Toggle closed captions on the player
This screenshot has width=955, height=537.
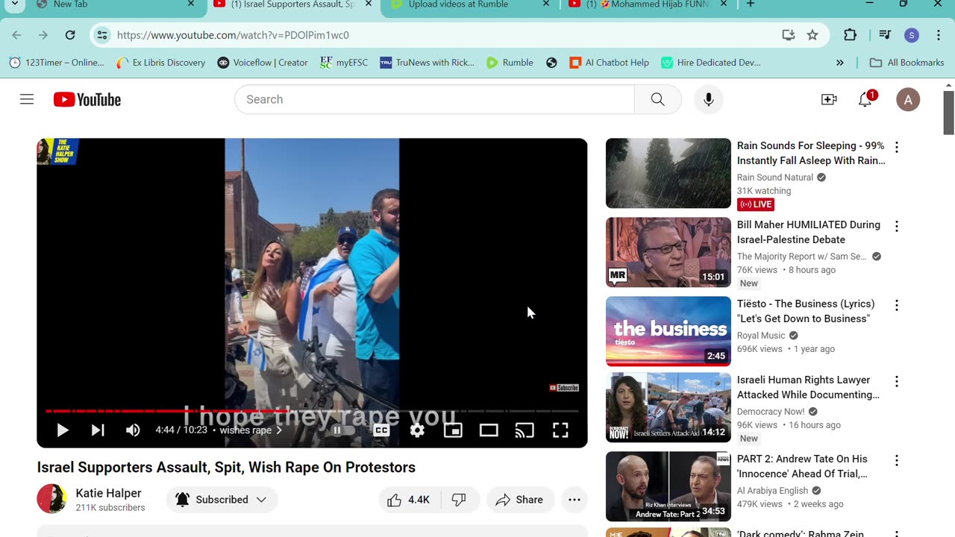pyautogui.click(x=381, y=430)
